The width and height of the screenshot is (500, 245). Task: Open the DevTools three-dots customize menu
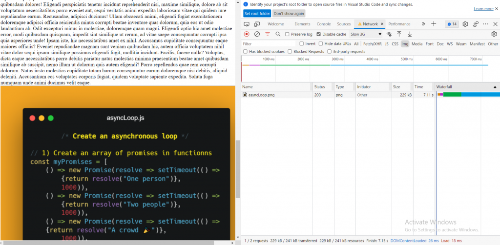click(485, 24)
